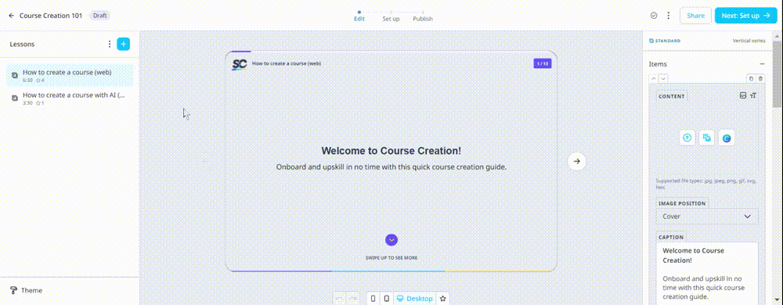Image resolution: width=783 pixels, height=305 pixels.
Task: Move the item down with the down chevron
Action: pyautogui.click(x=662, y=78)
